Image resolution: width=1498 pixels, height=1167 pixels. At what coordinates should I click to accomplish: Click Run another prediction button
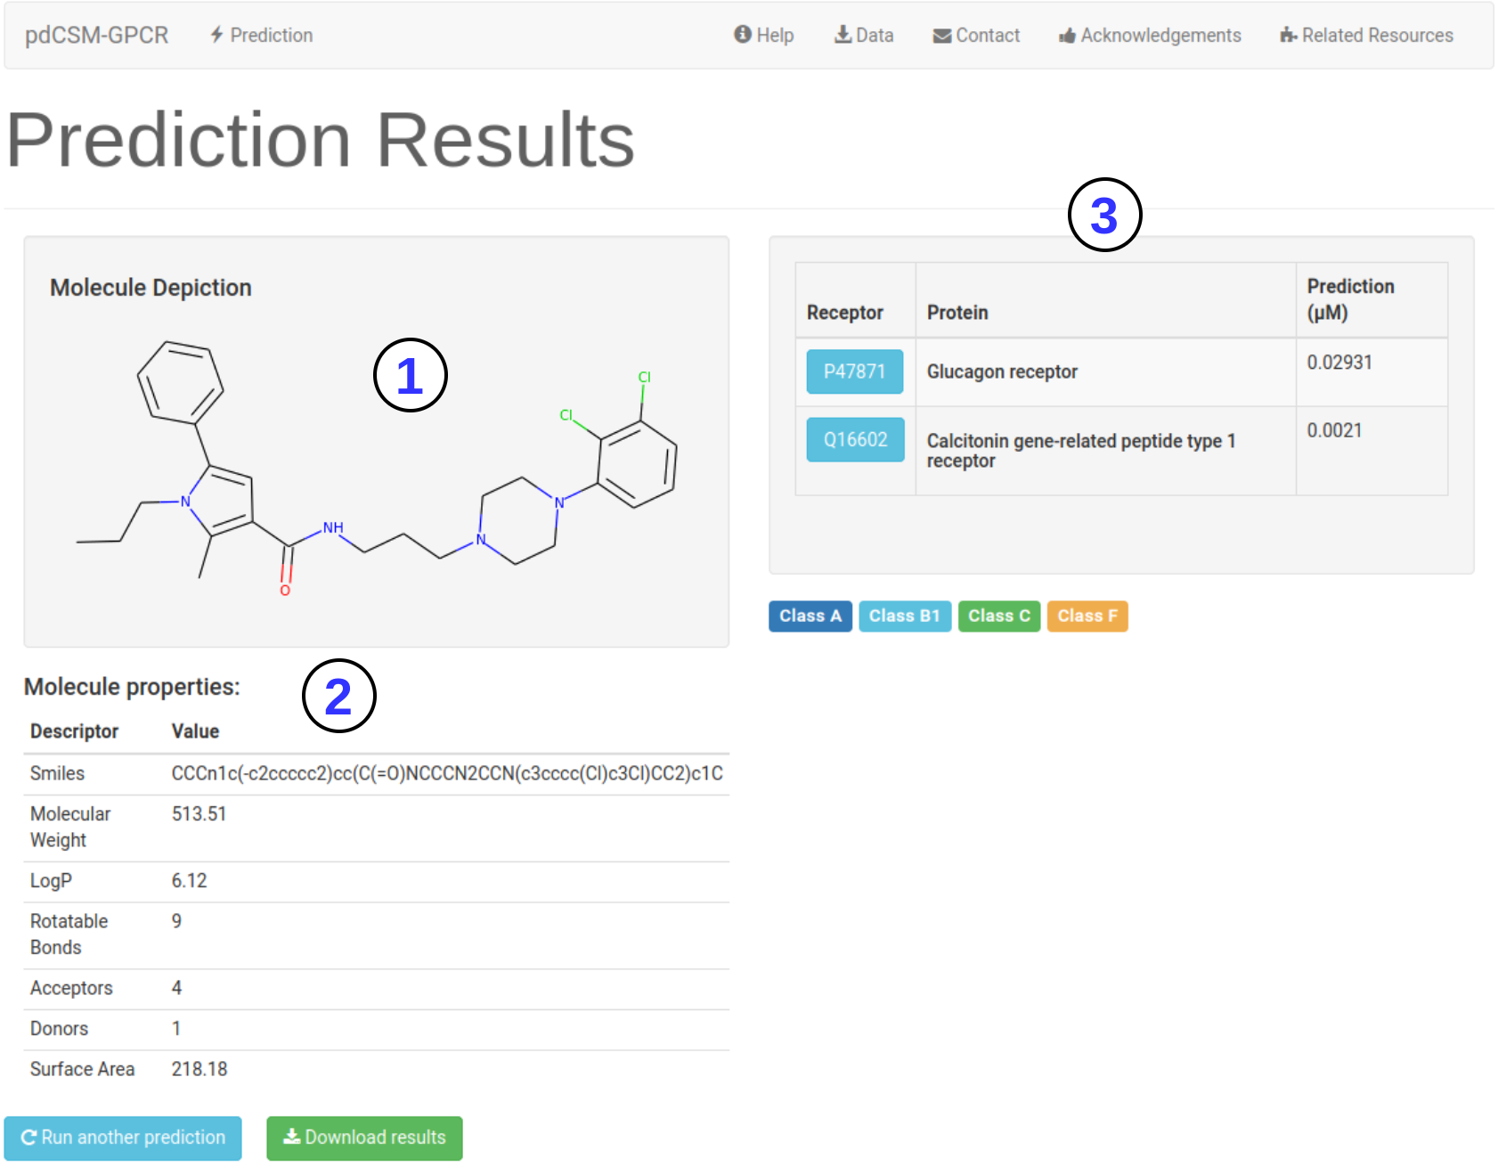pyautogui.click(x=123, y=1138)
